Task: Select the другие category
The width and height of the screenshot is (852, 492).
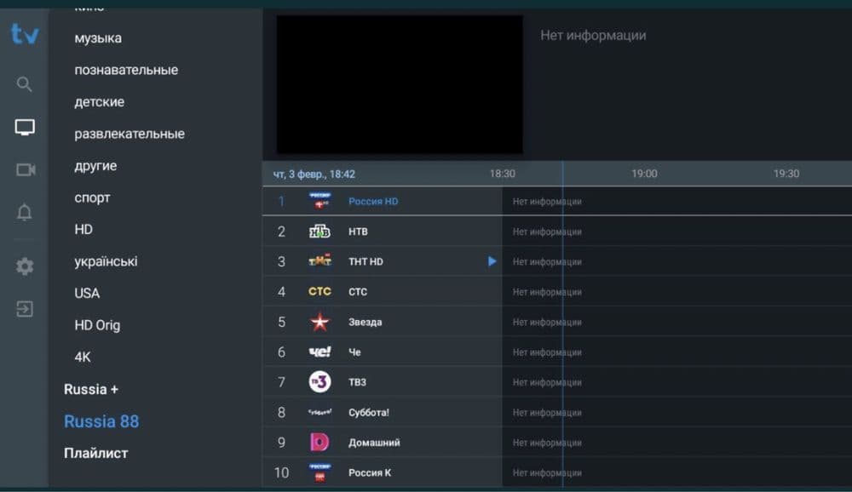Action: pyautogui.click(x=95, y=166)
